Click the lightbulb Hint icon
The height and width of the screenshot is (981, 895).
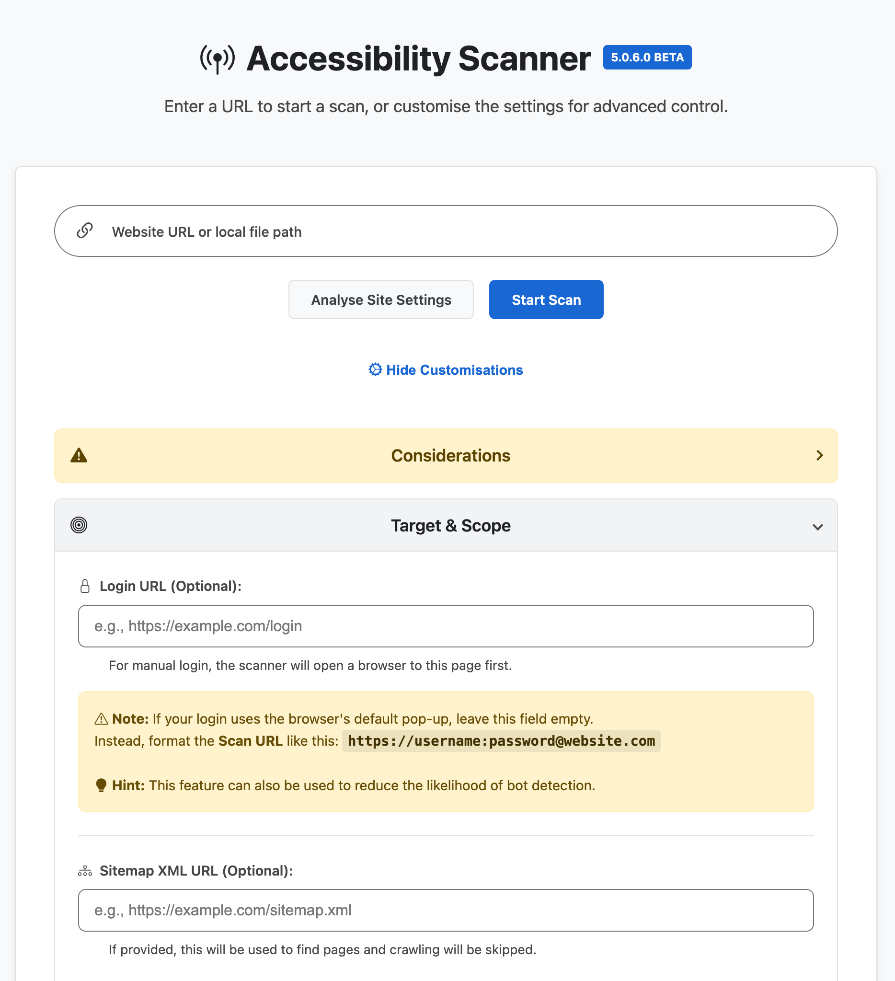coord(101,785)
